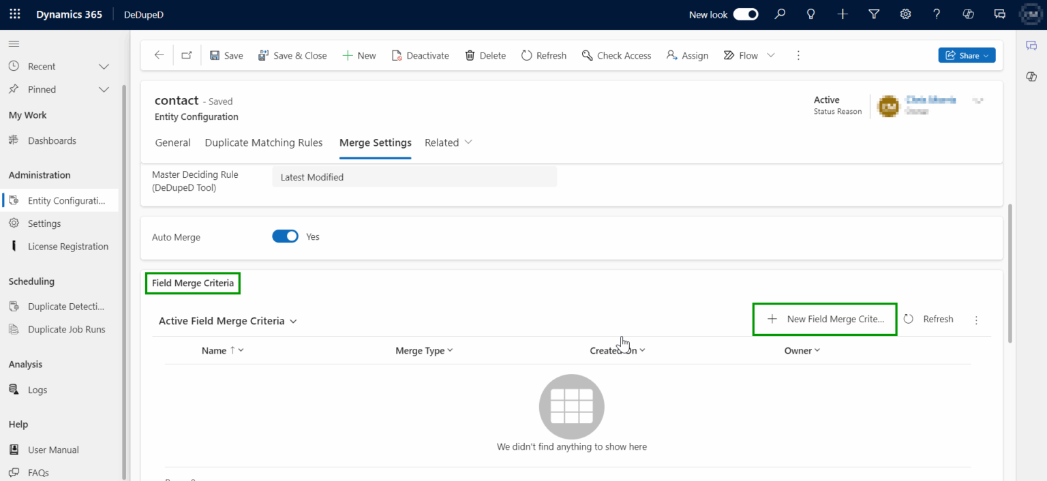
Task: Click the Master Deciding Rule field
Action: [414, 176]
